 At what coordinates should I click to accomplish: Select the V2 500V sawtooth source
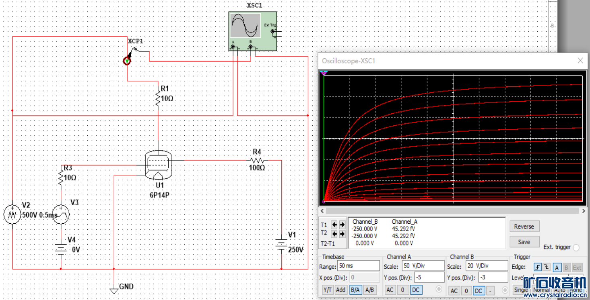pos(12,214)
